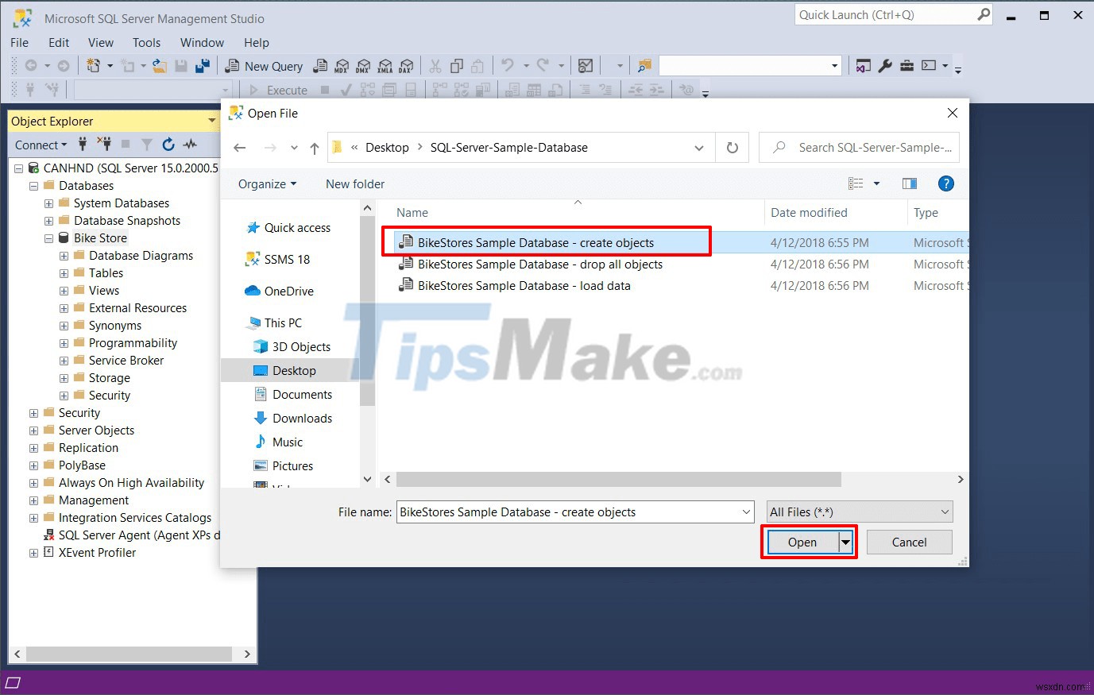Open the Help menu
1094x695 pixels.
pos(257,42)
